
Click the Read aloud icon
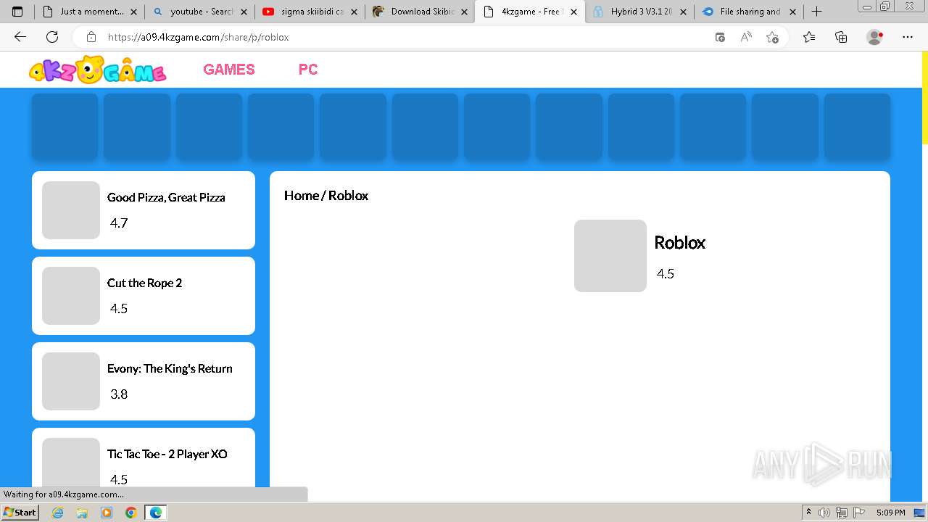pos(746,37)
